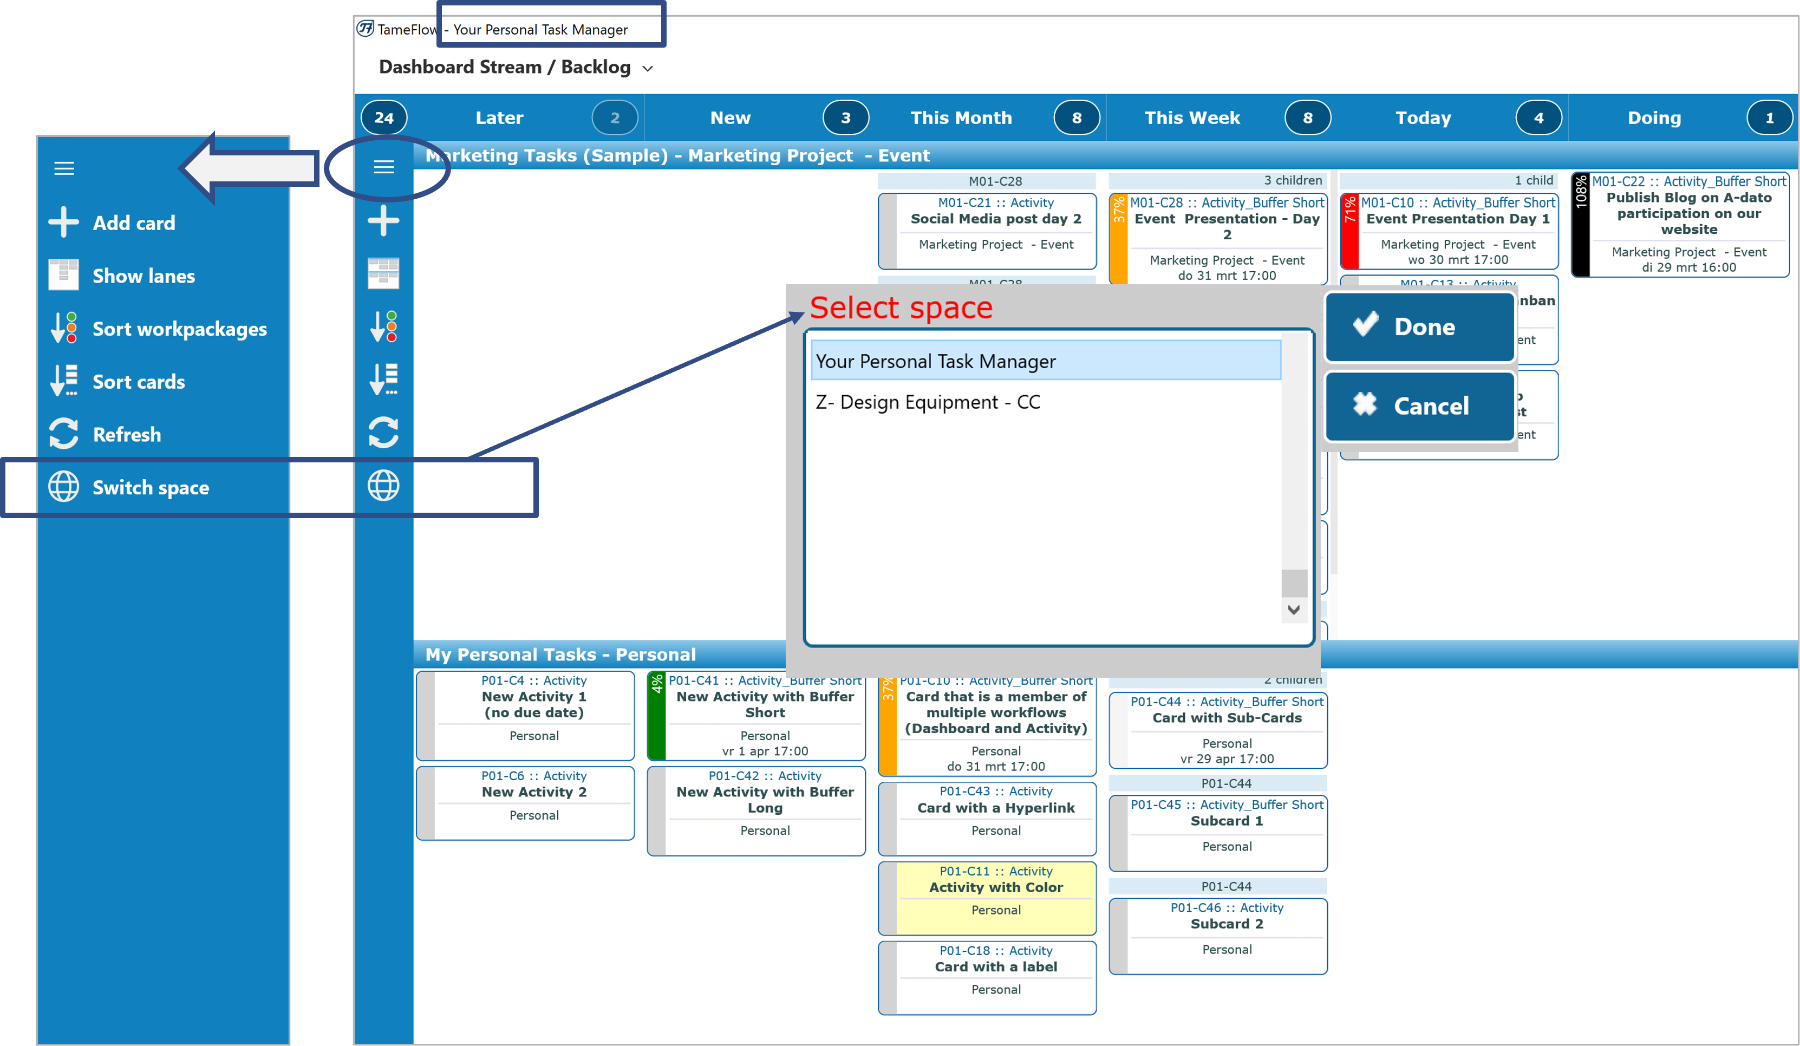Click the 8 count badge before Today
This screenshot has width=1800, height=1046.
point(1308,118)
